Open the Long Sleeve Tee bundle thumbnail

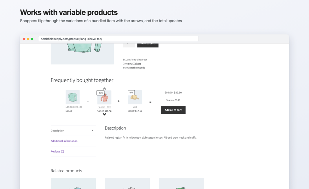coord(73,97)
